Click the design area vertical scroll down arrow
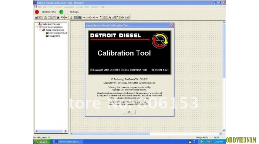Screen dimensions: 259x144 tap(224, 130)
